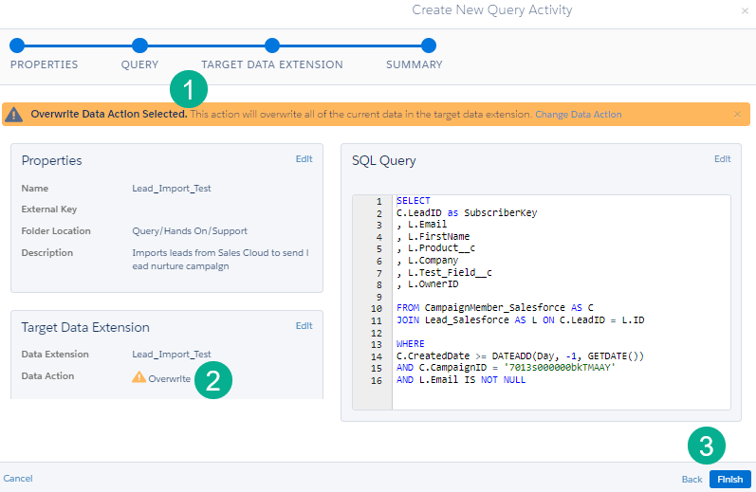Click the Overwrite warning icon under Data Action
Screen dimensions: 756x492
click(139, 376)
